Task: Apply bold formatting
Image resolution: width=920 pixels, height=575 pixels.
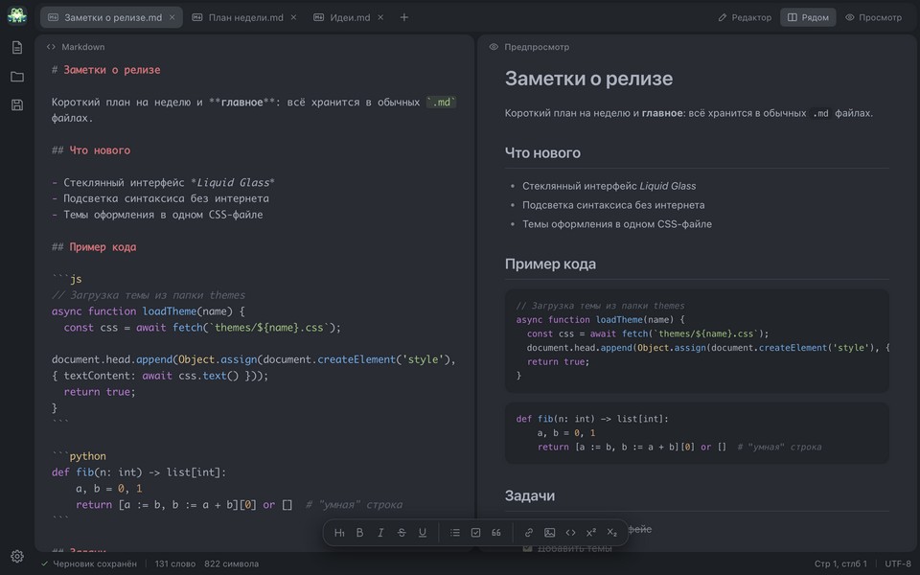Action: [359, 533]
